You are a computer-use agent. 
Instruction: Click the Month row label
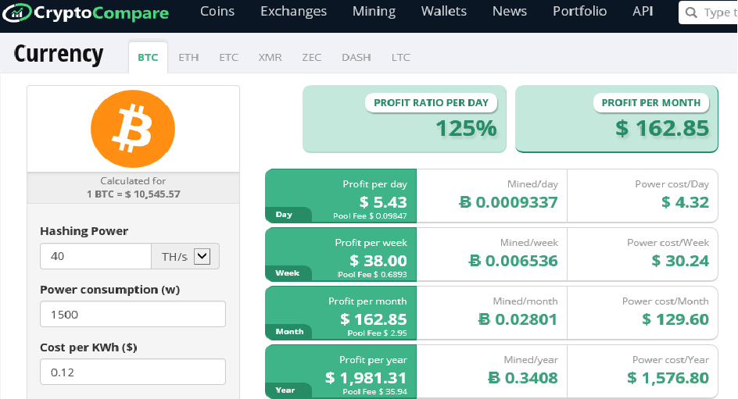[x=289, y=331]
